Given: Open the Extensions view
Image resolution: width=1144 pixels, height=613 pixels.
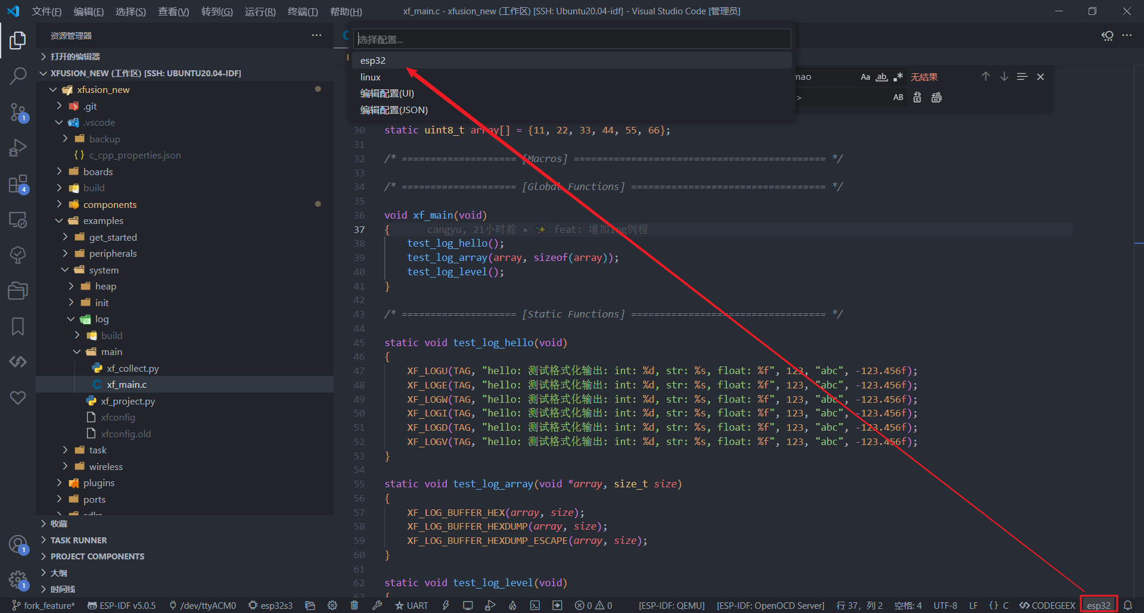Looking at the screenshot, I should tap(18, 184).
